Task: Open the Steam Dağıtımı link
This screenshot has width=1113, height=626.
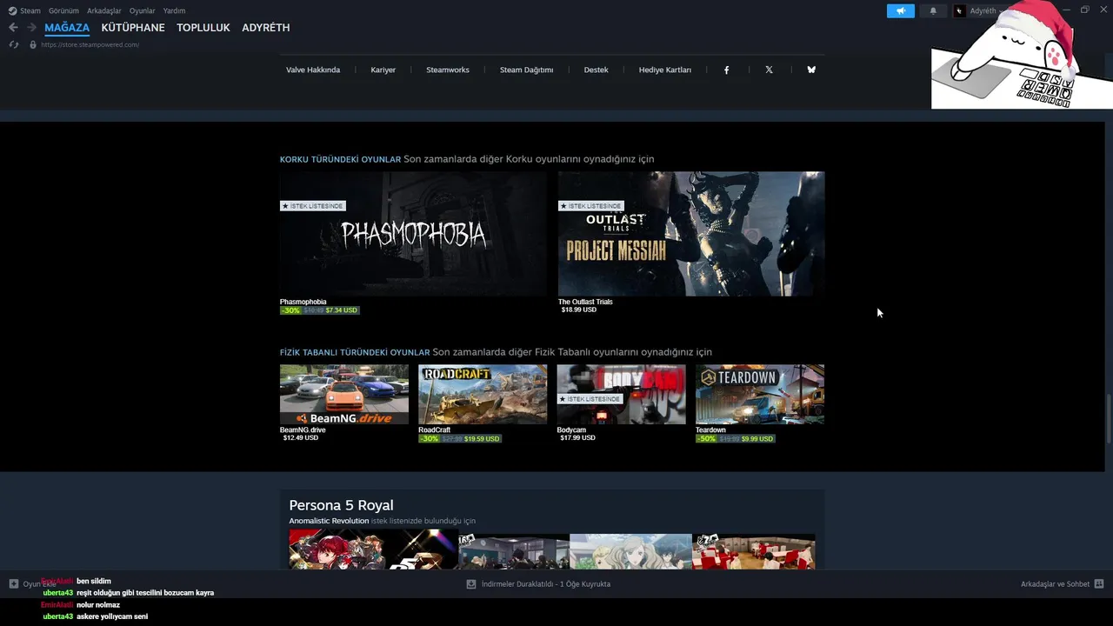Action: 526,70
